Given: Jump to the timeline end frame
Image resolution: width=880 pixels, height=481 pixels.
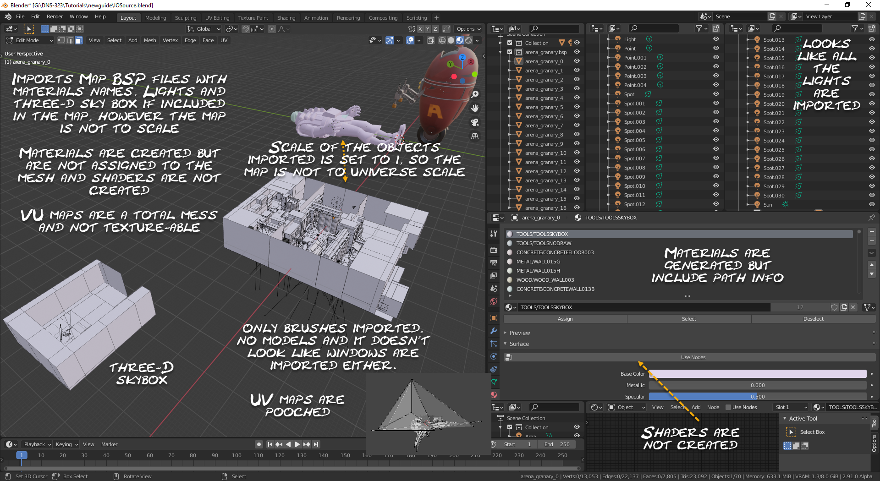Looking at the screenshot, I should point(316,444).
